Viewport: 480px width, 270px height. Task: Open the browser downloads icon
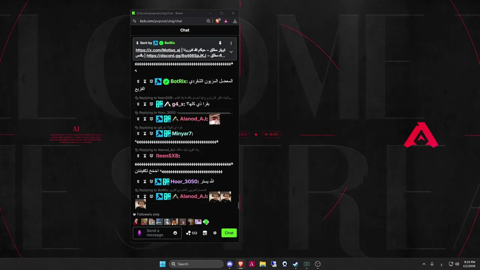235,21
